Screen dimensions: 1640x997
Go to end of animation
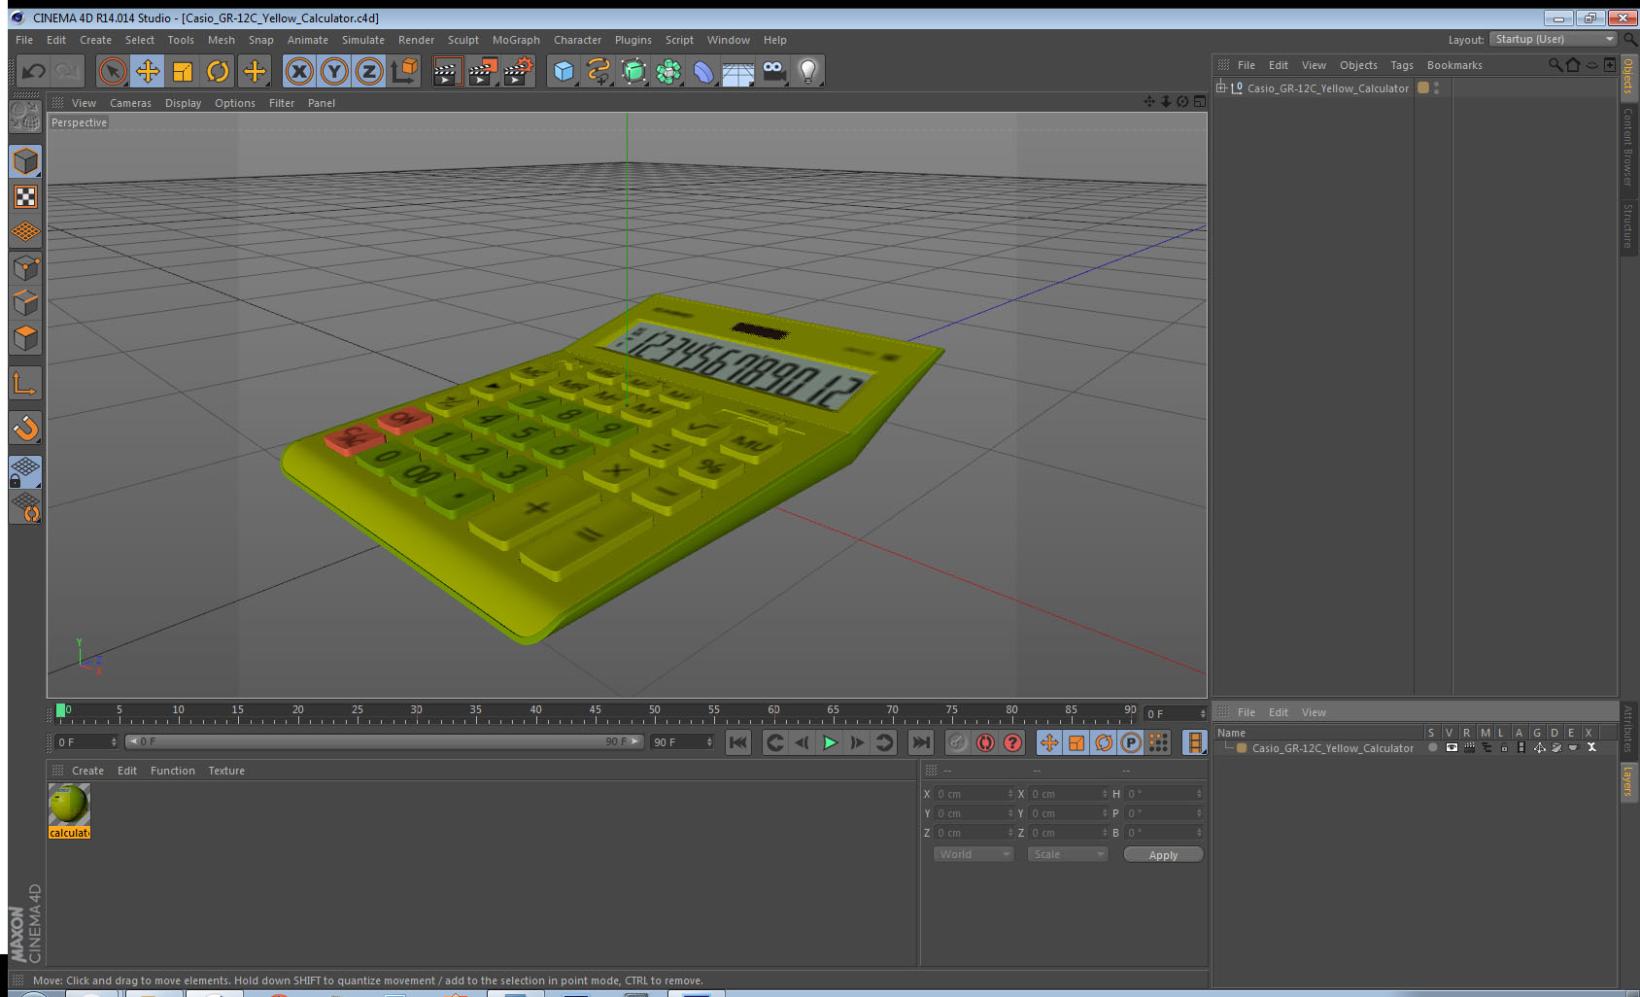coord(920,742)
